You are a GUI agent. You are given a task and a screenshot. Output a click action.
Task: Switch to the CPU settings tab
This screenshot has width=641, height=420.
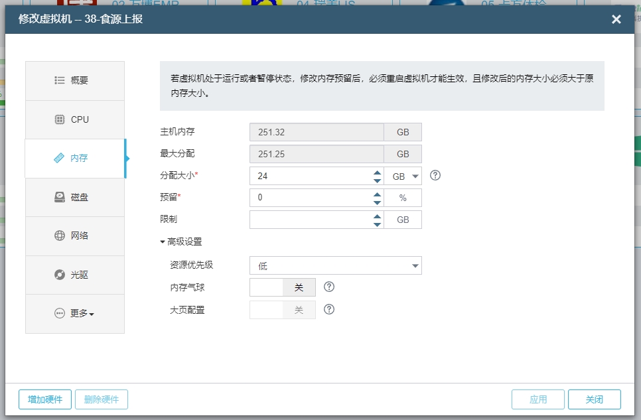[74, 120]
